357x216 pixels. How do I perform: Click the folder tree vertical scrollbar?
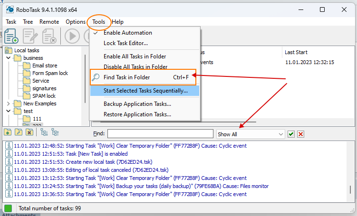point(85,79)
